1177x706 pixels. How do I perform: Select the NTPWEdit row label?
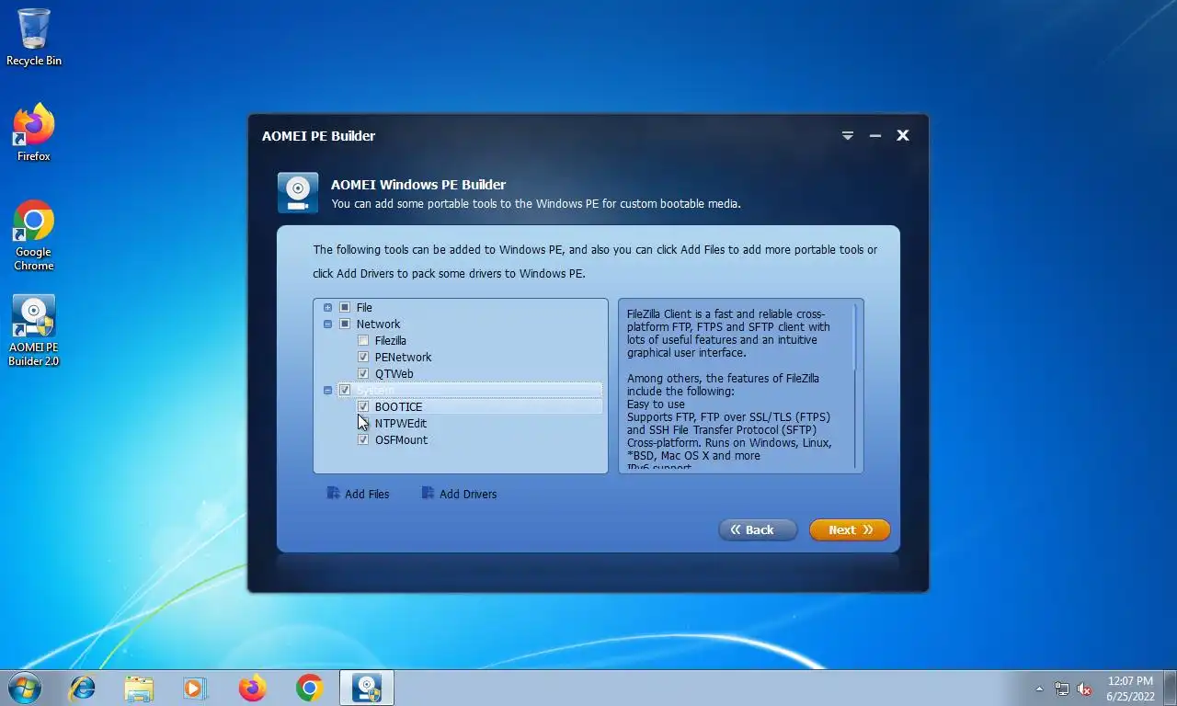click(x=400, y=423)
